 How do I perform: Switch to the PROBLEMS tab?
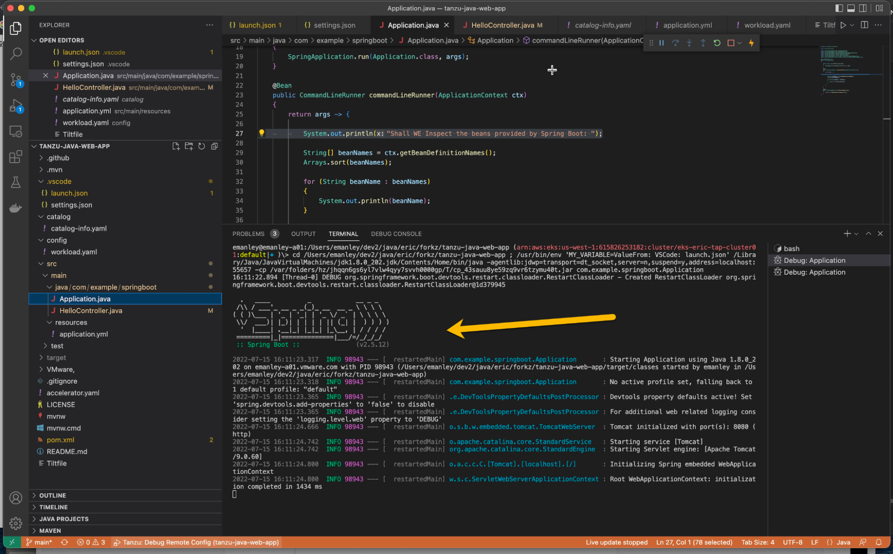(x=248, y=233)
